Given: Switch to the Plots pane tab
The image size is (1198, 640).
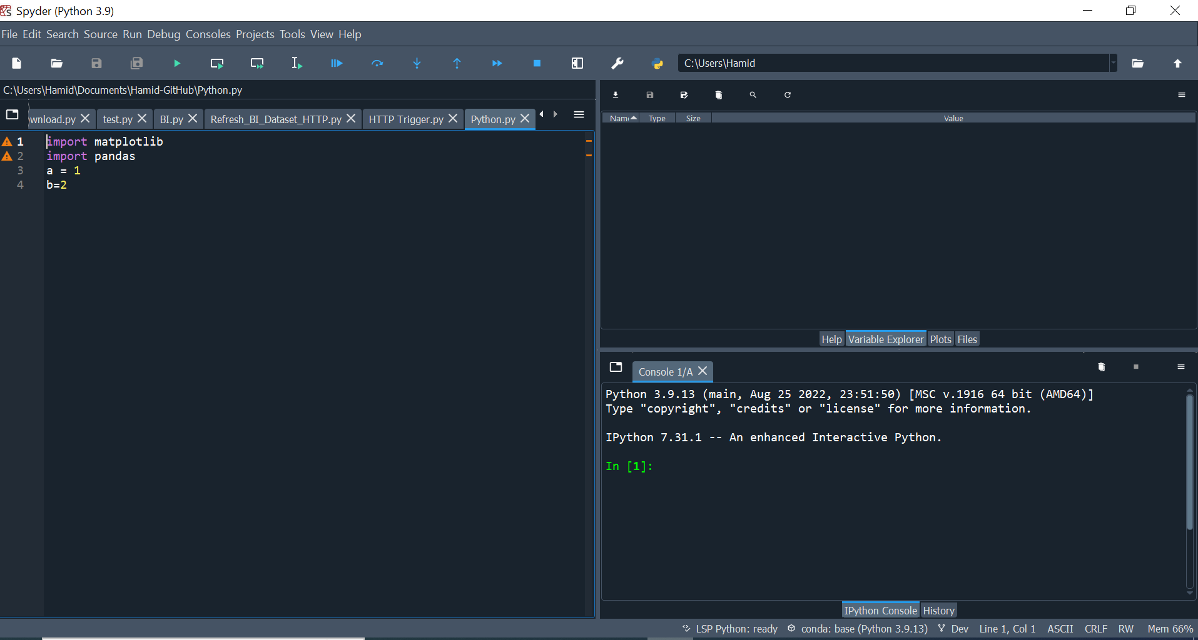Looking at the screenshot, I should pos(940,339).
